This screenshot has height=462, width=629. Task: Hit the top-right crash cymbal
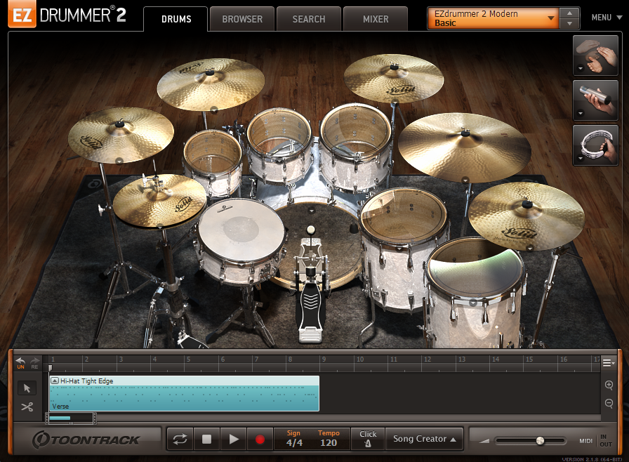pyautogui.click(x=394, y=77)
